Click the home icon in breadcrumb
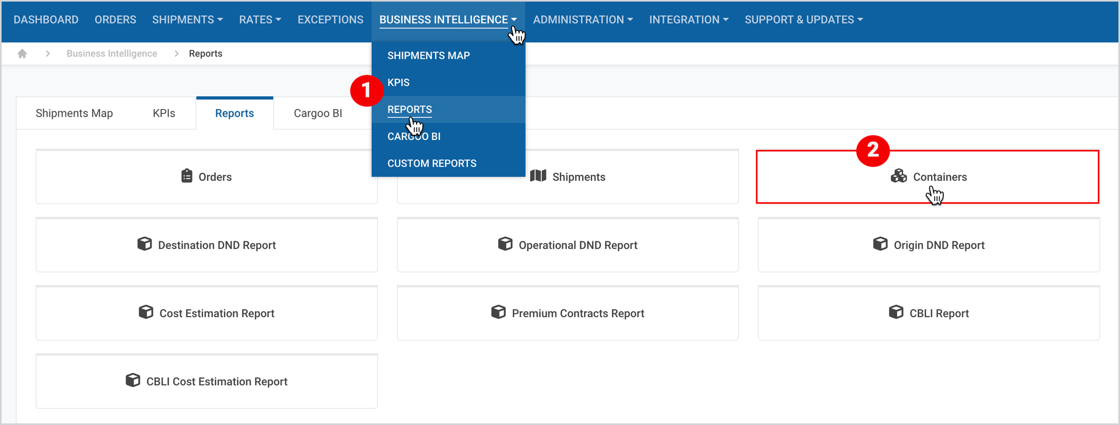The width and height of the screenshot is (1120, 425). [x=22, y=54]
